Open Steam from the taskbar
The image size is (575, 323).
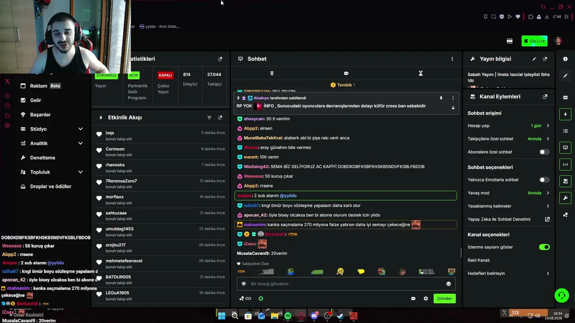[x=340, y=316]
